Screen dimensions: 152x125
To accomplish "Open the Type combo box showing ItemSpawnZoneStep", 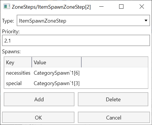I will (x=83, y=21).
